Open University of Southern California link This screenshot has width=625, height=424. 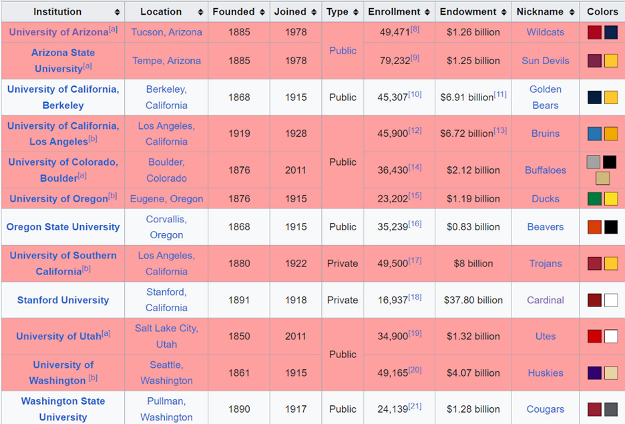click(x=63, y=263)
